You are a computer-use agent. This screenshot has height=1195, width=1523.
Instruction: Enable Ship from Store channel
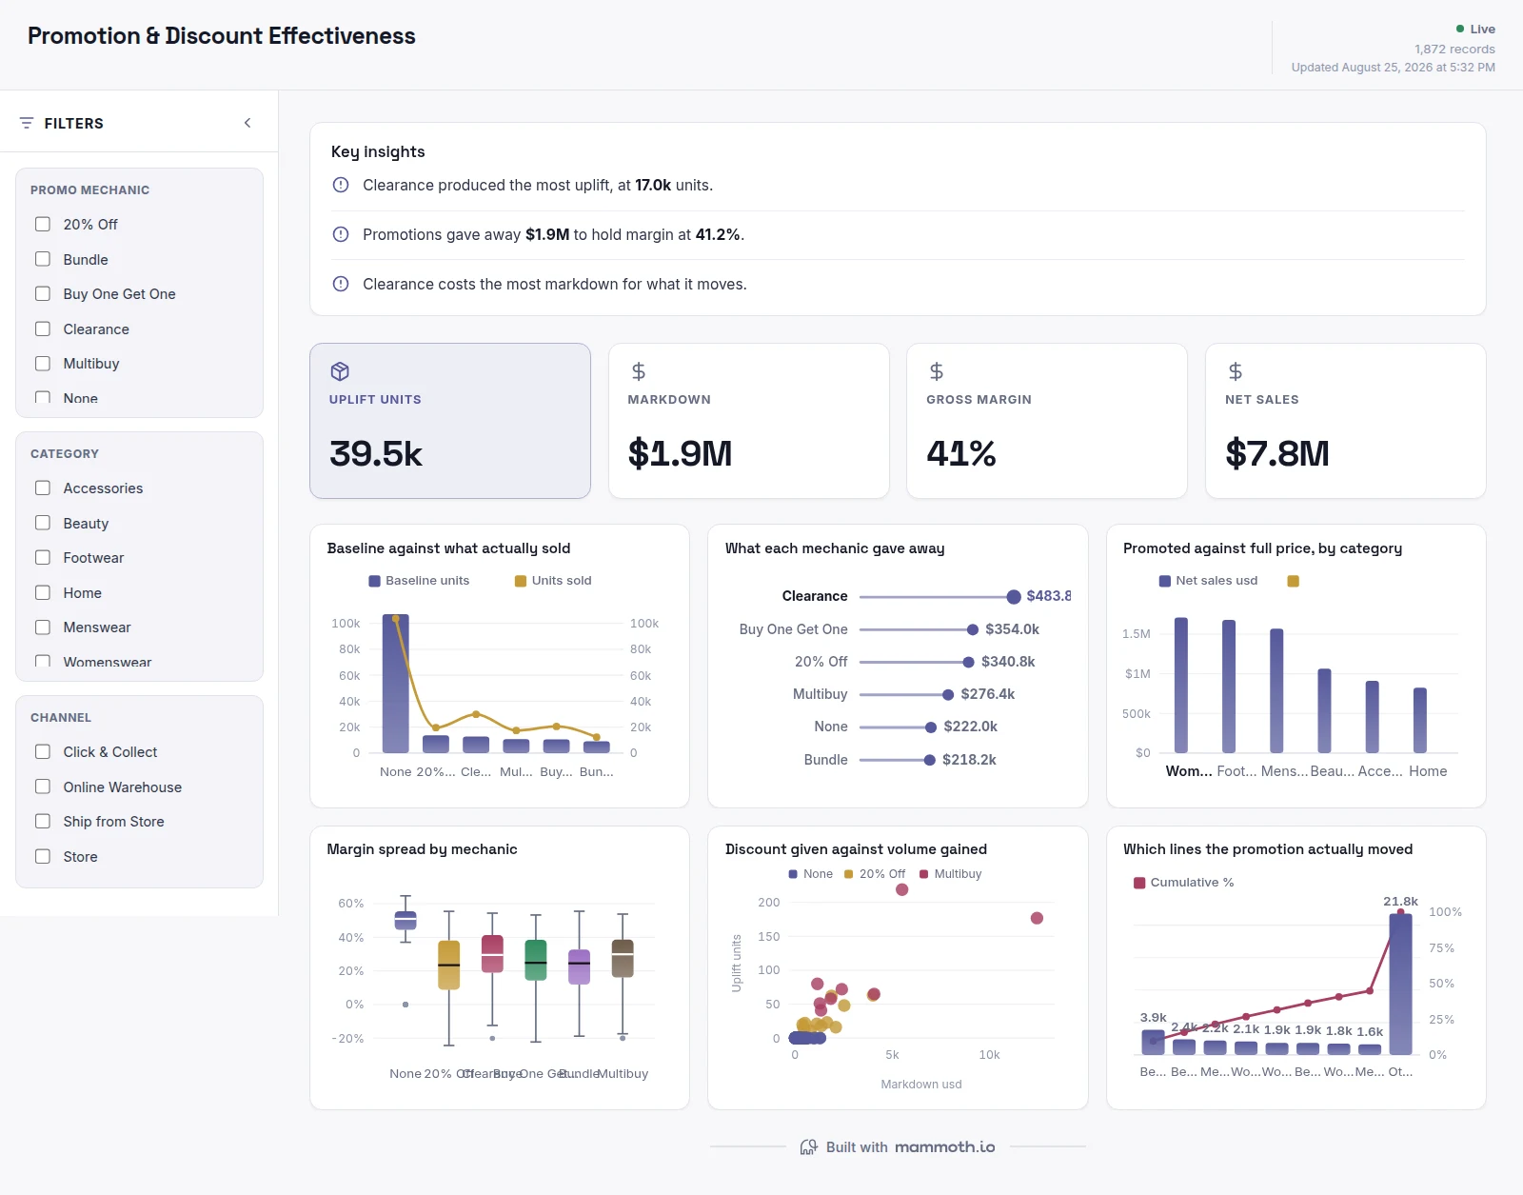click(x=43, y=821)
